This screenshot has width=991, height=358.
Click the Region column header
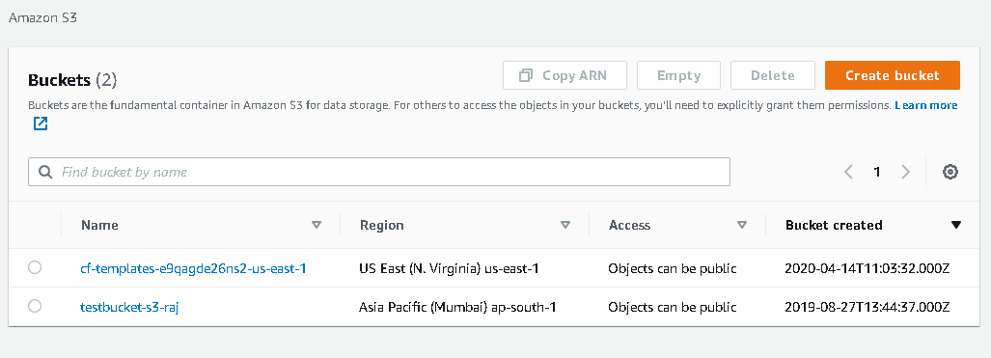pos(382,225)
